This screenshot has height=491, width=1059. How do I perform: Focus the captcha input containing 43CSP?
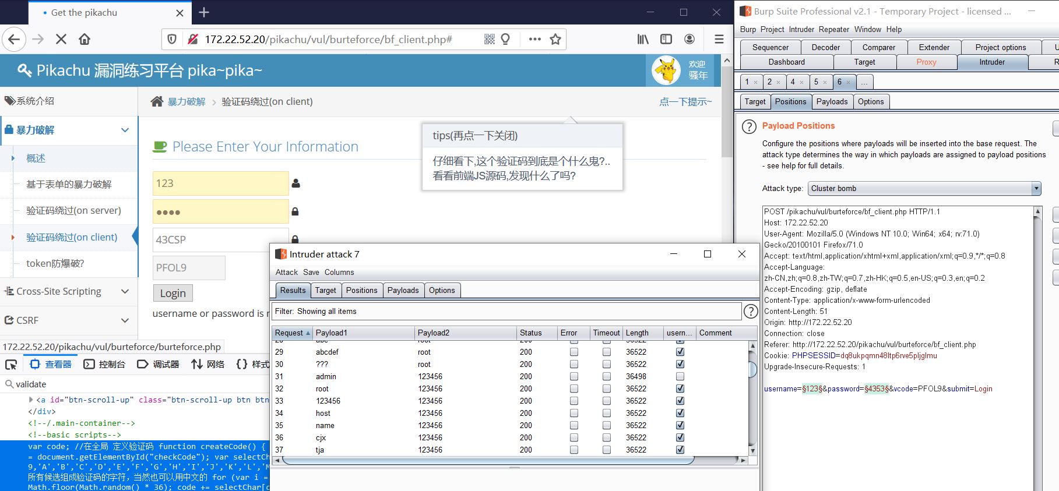click(220, 239)
